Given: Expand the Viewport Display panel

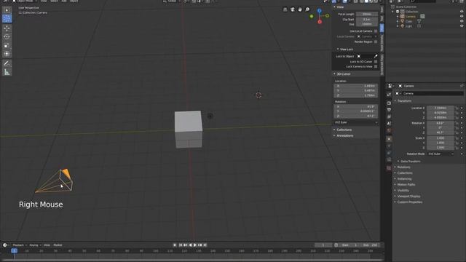Looking at the screenshot, I should pyautogui.click(x=408, y=196).
